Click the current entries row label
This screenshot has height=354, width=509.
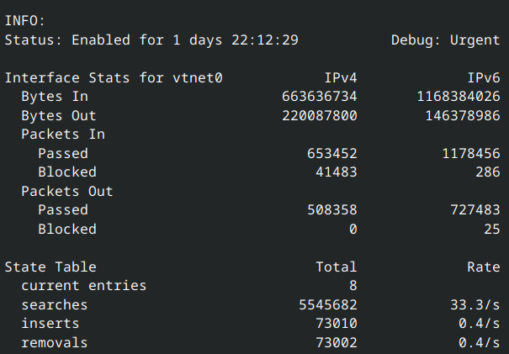point(83,286)
